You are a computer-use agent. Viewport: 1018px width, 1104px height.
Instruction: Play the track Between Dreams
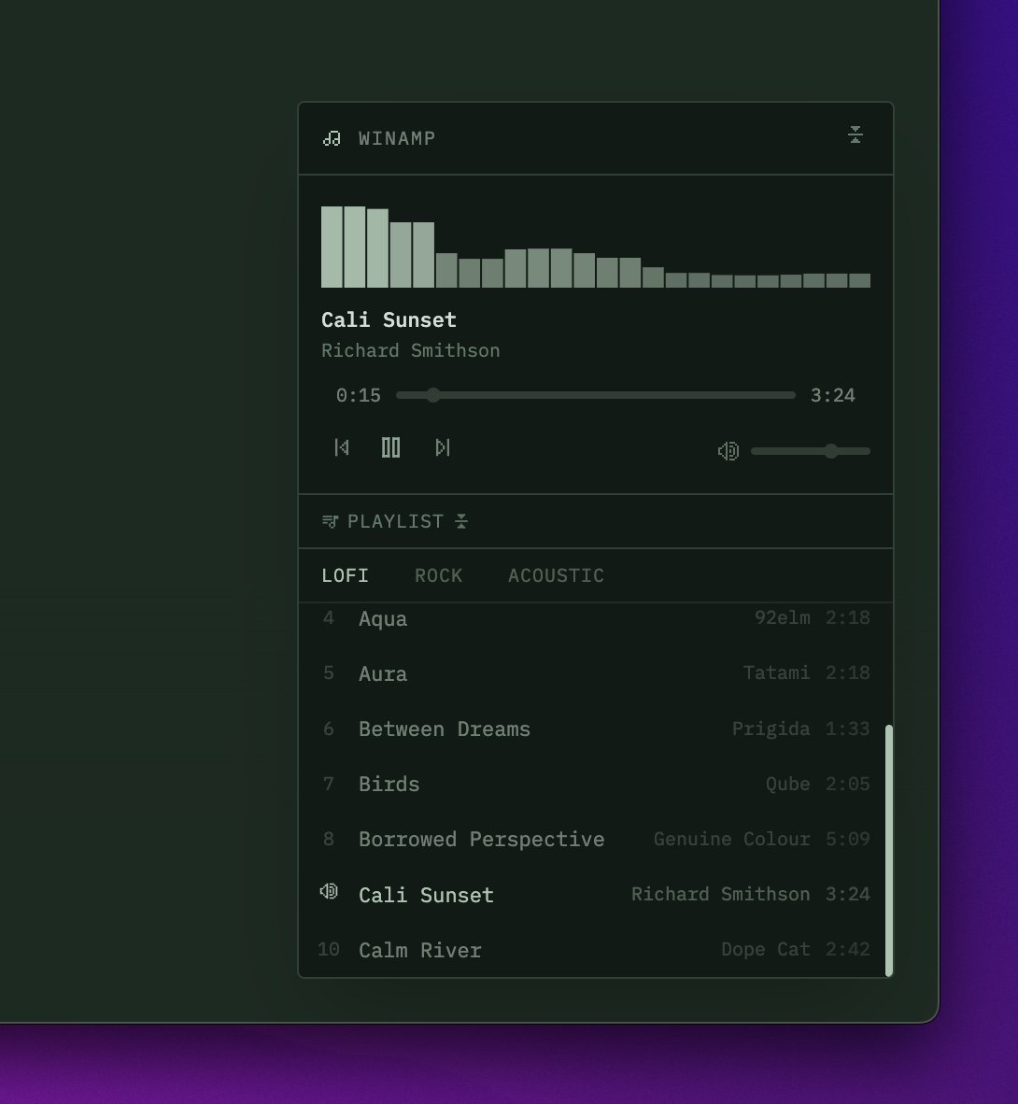596,729
